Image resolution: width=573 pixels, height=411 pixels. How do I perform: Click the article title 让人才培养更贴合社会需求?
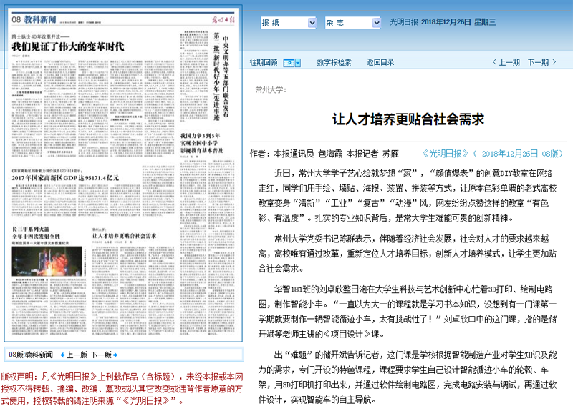pos(408,119)
